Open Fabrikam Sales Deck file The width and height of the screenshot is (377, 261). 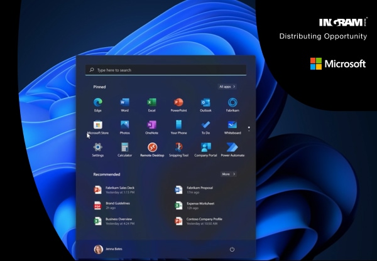[x=119, y=189]
